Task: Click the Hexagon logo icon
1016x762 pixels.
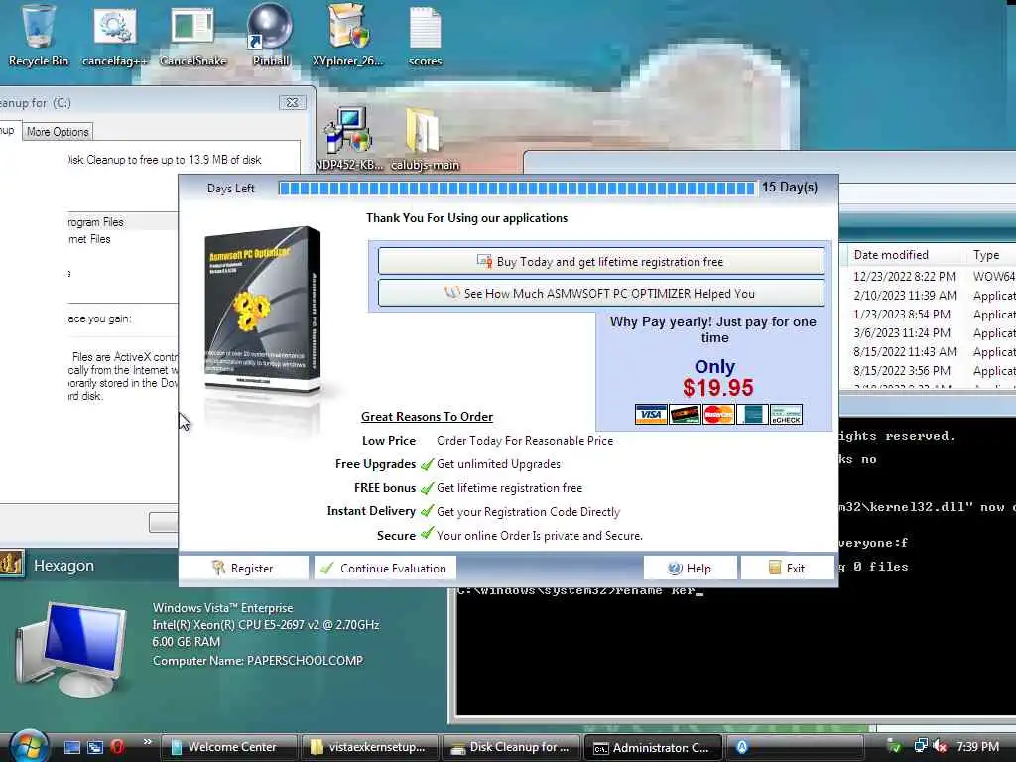Action: click(12, 563)
